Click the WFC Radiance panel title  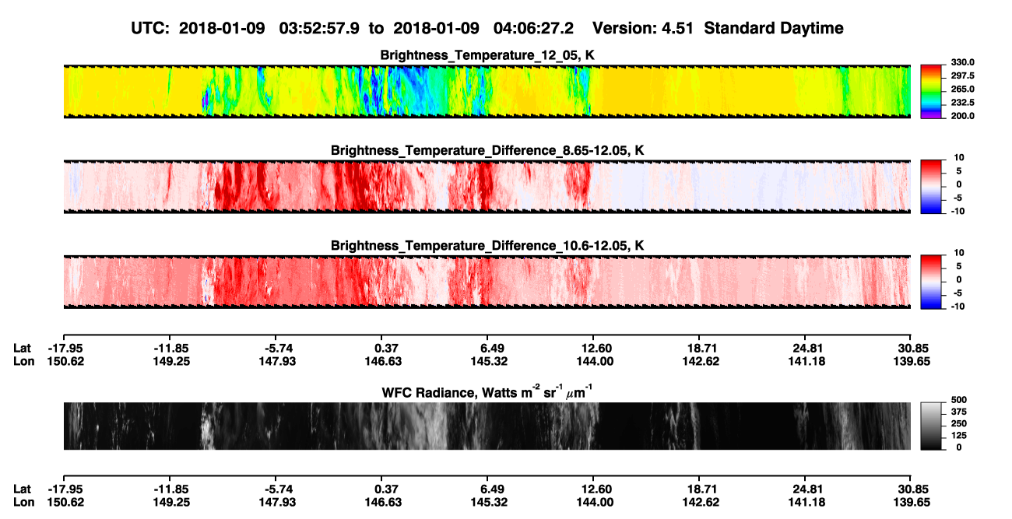pyautogui.click(x=487, y=391)
